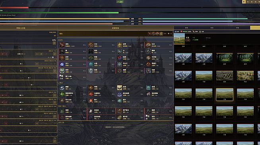Click the compass-like dial item icon
This screenshot has width=260, height=145.
(x=91, y=117)
